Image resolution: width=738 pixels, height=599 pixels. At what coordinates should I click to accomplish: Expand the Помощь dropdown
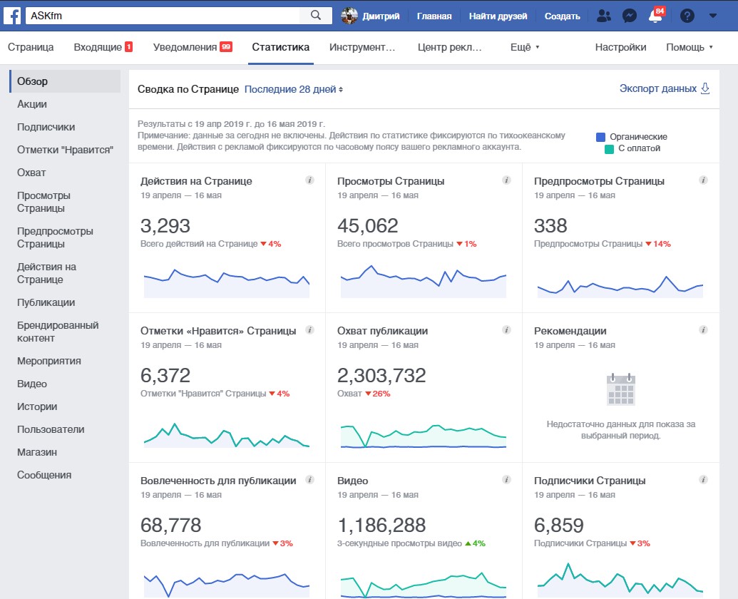689,47
